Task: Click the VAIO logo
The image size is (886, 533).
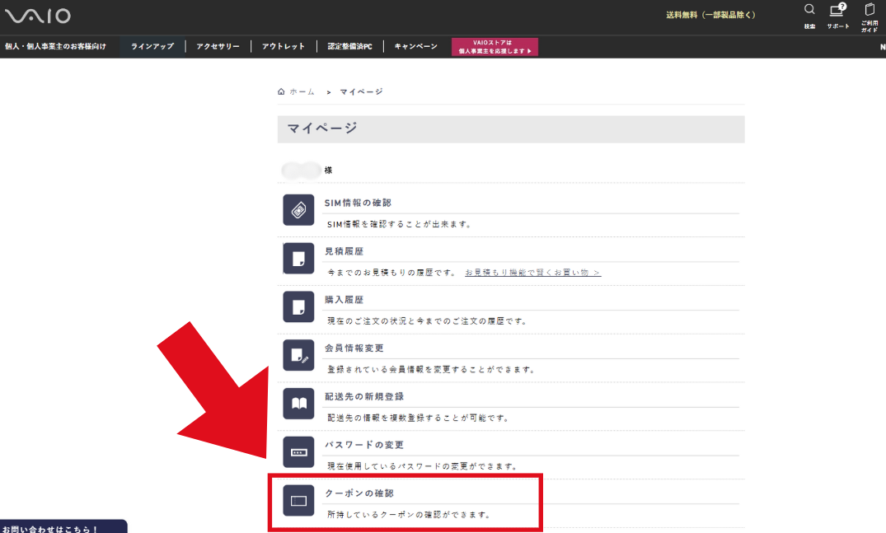Action: pyautogui.click(x=38, y=16)
